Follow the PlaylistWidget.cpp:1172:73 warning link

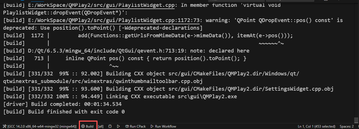113,20
